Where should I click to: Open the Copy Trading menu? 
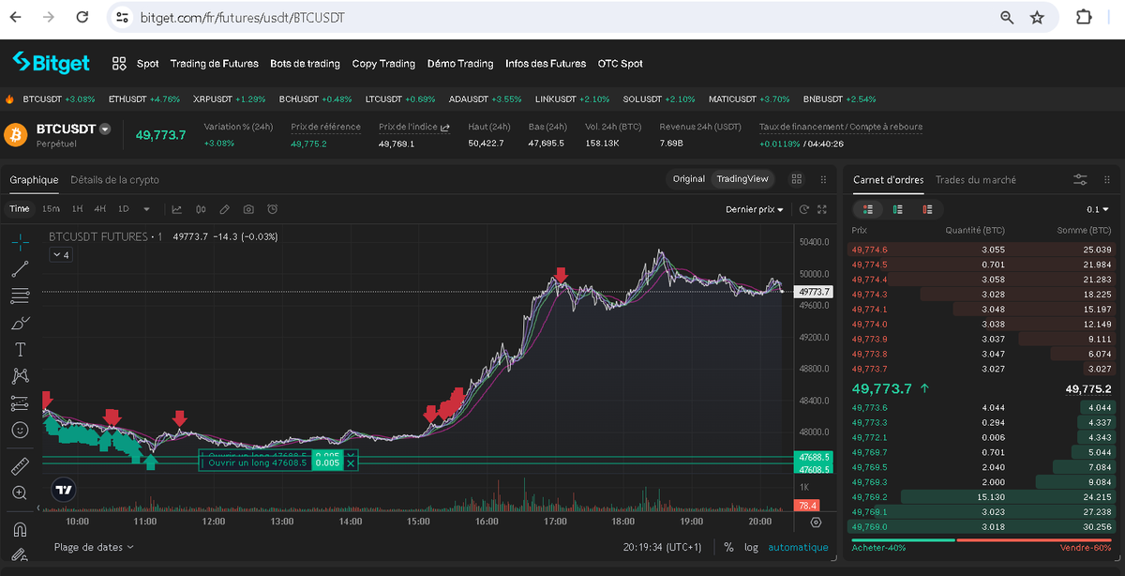point(383,64)
